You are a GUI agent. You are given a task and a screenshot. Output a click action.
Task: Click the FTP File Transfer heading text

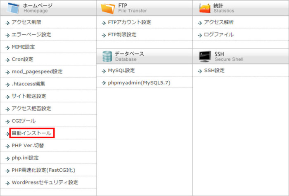point(133,8)
